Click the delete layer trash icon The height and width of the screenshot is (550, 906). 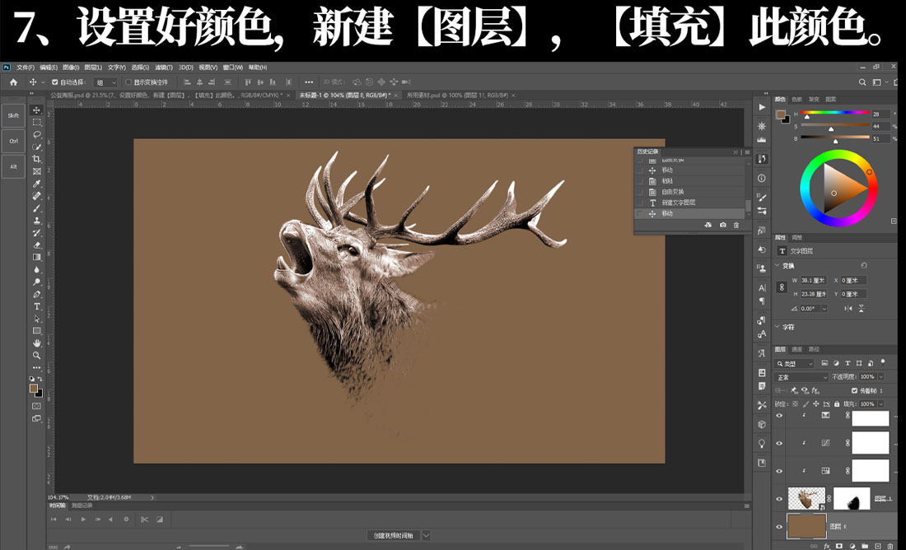(x=890, y=545)
